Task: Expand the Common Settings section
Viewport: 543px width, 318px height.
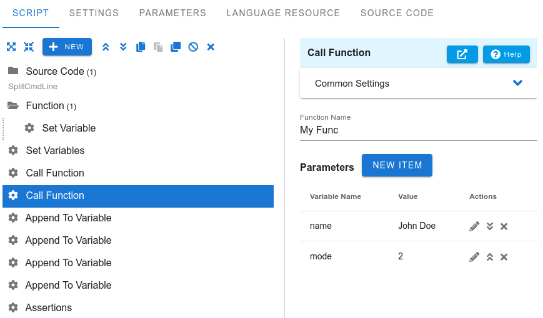Action: coord(517,84)
